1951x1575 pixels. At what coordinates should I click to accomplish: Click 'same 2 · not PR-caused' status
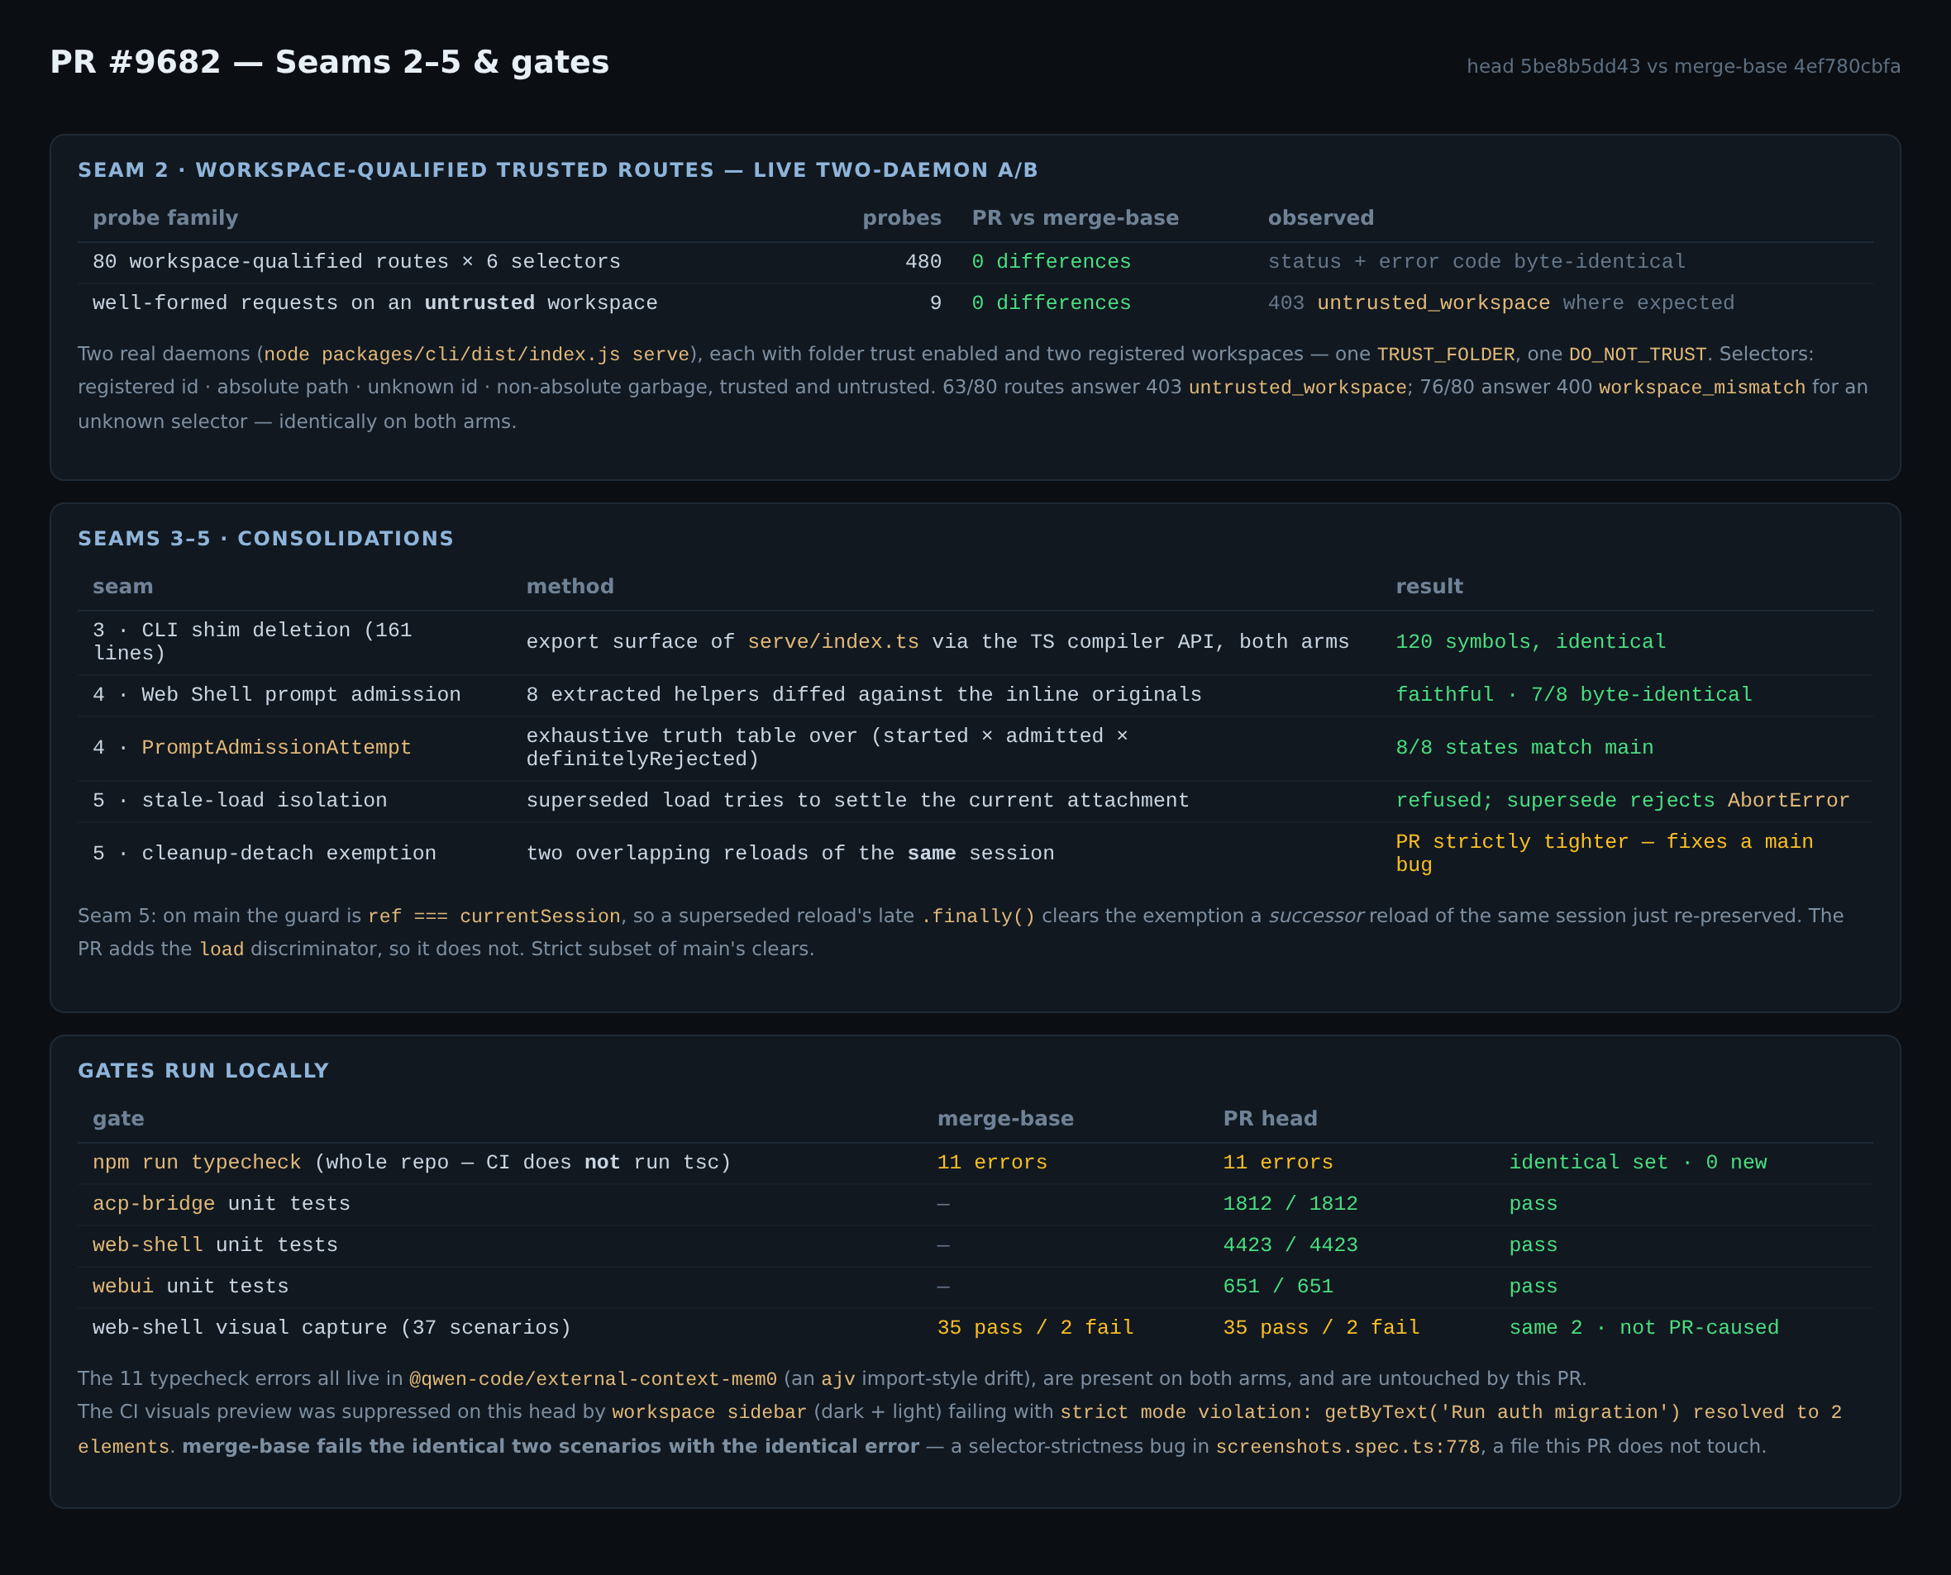(x=1644, y=1328)
